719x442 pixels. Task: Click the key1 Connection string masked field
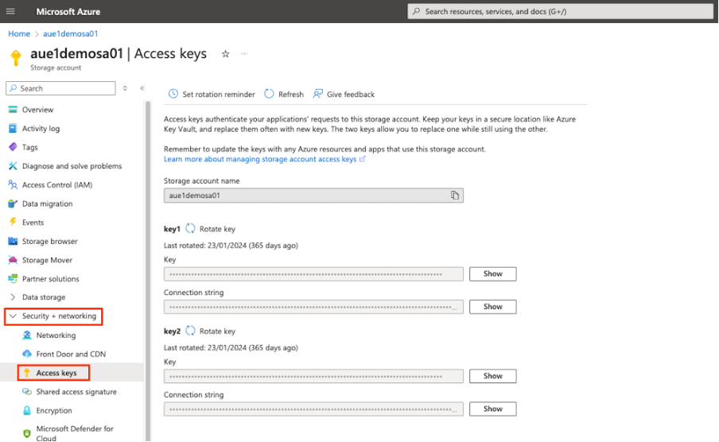[x=313, y=307]
